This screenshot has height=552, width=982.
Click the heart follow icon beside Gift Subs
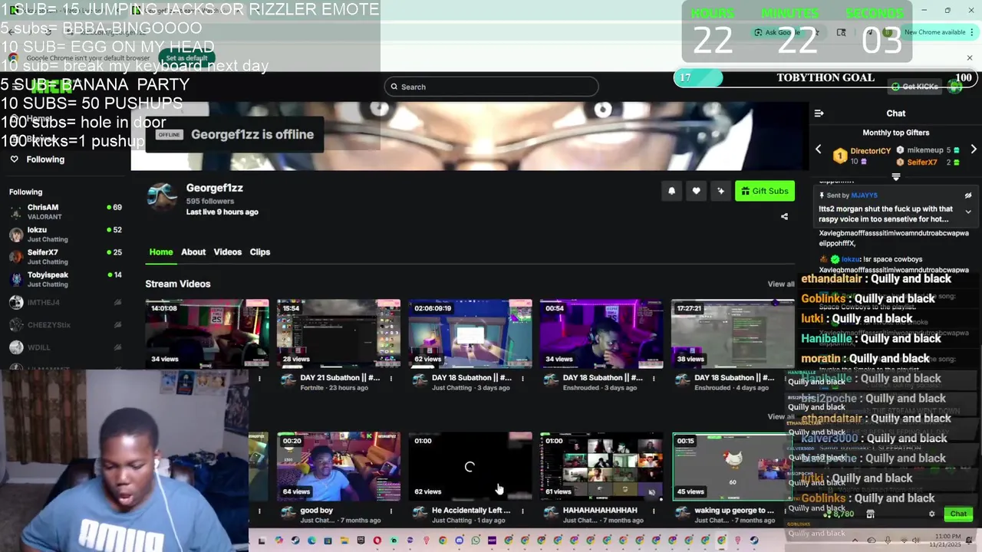pyautogui.click(x=696, y=191)
